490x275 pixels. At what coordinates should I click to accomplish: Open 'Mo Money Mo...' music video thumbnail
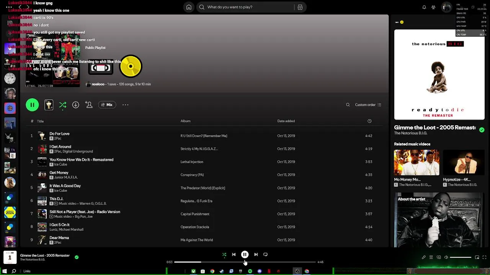(x=416, y=162)
